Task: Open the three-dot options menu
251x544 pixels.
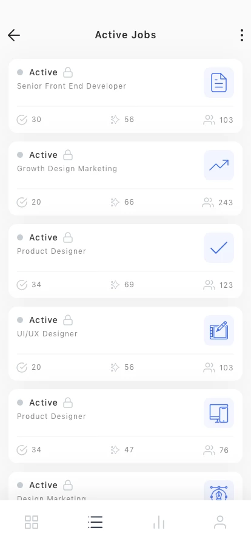Action: [242, 35]
